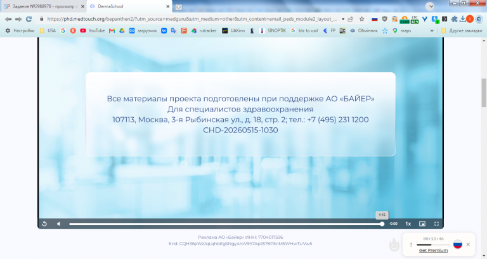The height and width of the screenshot is (259, 487).
Task: Click the video progress bar
Action: click(x=227, y=224)
